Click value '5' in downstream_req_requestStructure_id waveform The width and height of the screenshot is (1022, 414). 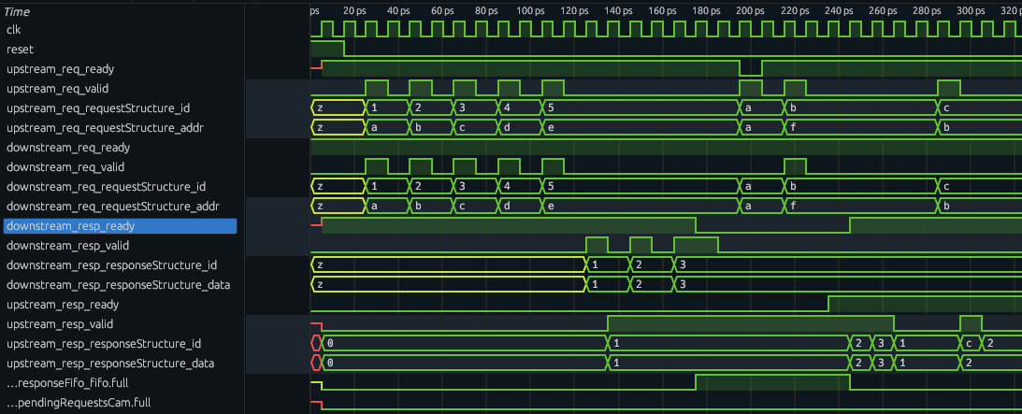tap(552, 186)
